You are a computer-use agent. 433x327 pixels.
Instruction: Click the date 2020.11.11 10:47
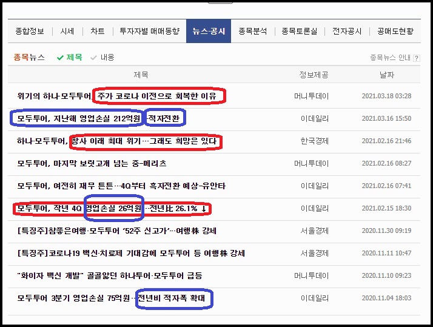387,253
